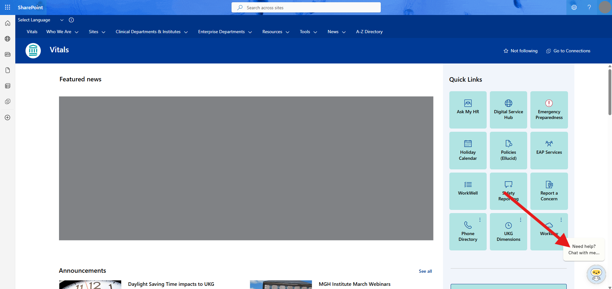The image size is (612, 289).
Task: Click the help question mark icon
Action: point(589,7)
